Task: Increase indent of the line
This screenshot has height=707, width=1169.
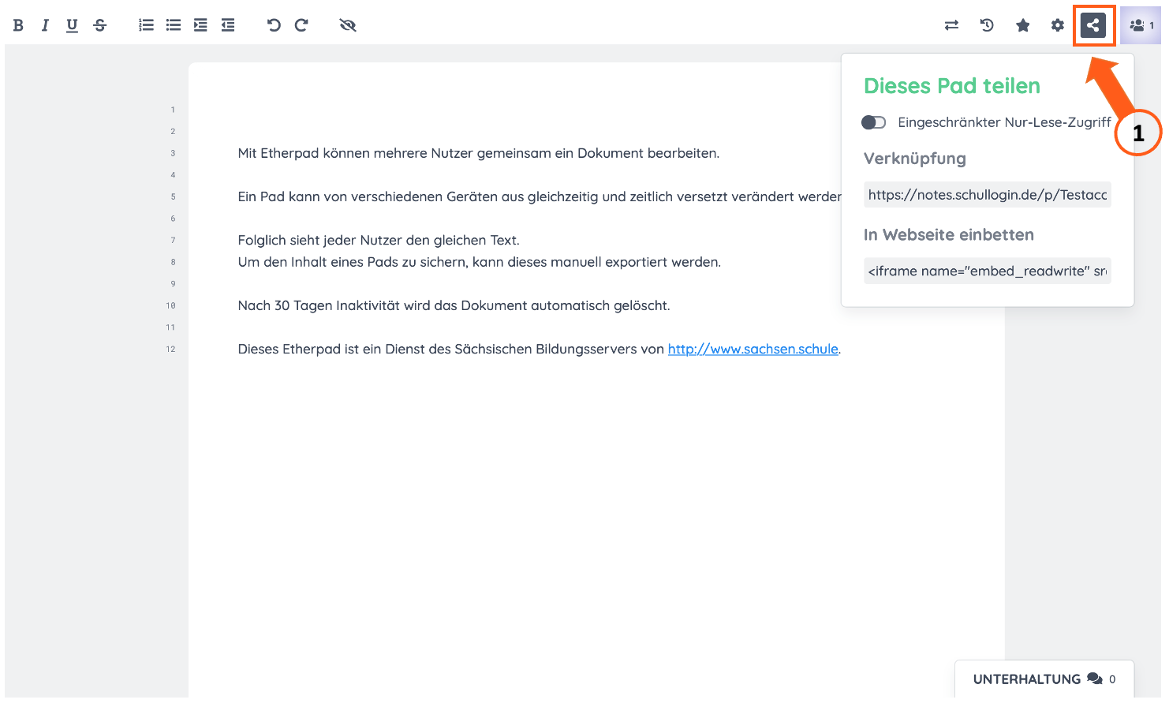Action: pos(200,25)
